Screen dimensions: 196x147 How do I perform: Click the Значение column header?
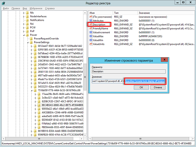coord(166,13)
